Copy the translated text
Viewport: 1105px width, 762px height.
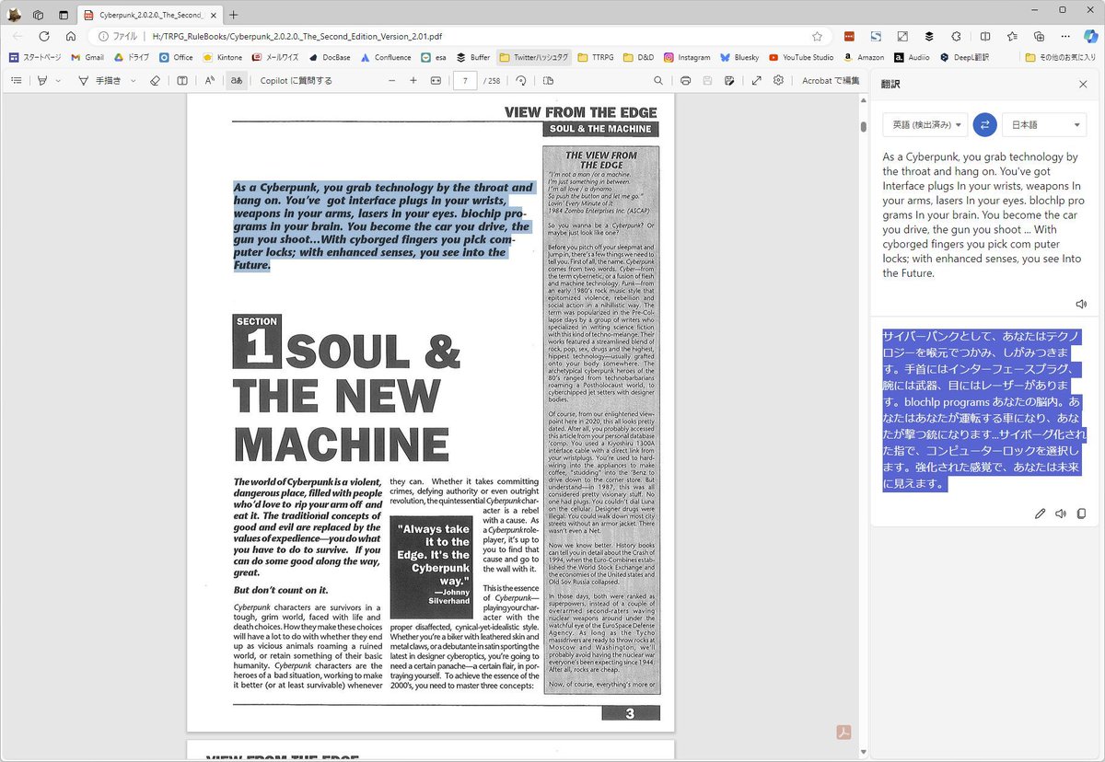pos(1081,514)
